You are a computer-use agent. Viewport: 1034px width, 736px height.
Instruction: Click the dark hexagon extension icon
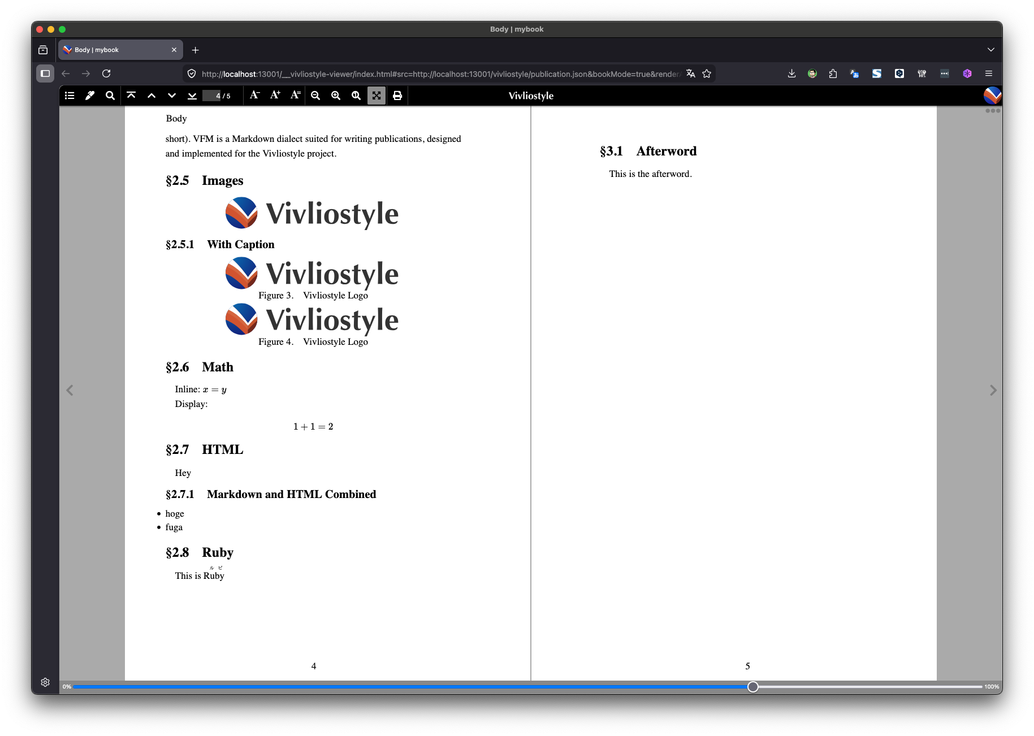899,73
